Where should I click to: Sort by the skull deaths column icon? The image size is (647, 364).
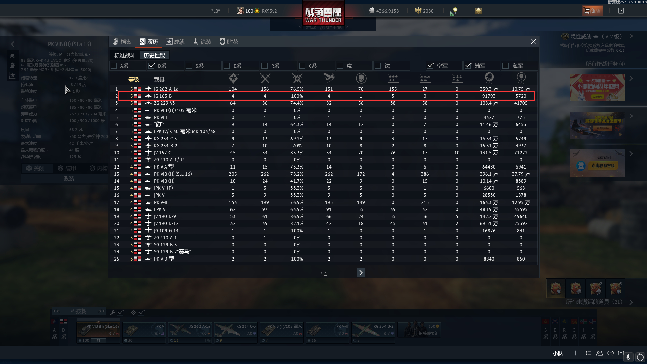(361, 78)
